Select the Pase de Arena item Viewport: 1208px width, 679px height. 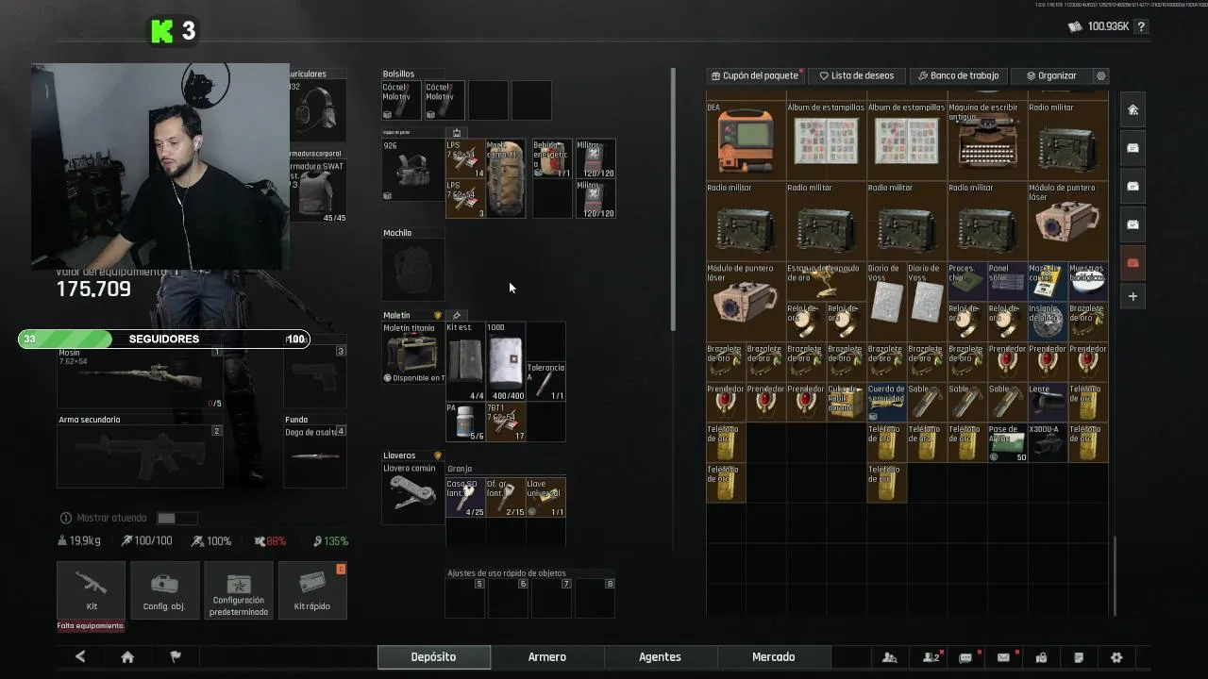tap(1007, 443)
